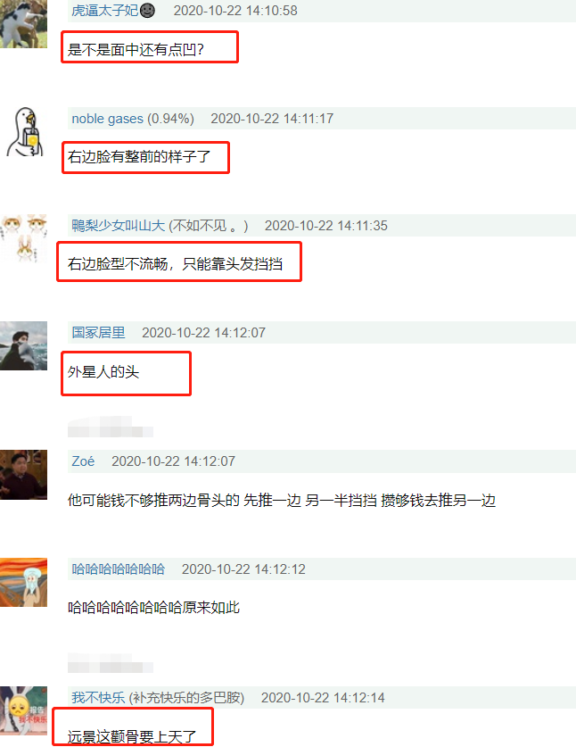Click 国家居里 avatar picture
This screenshot has height=747, width=576.
tap(23, 346)
